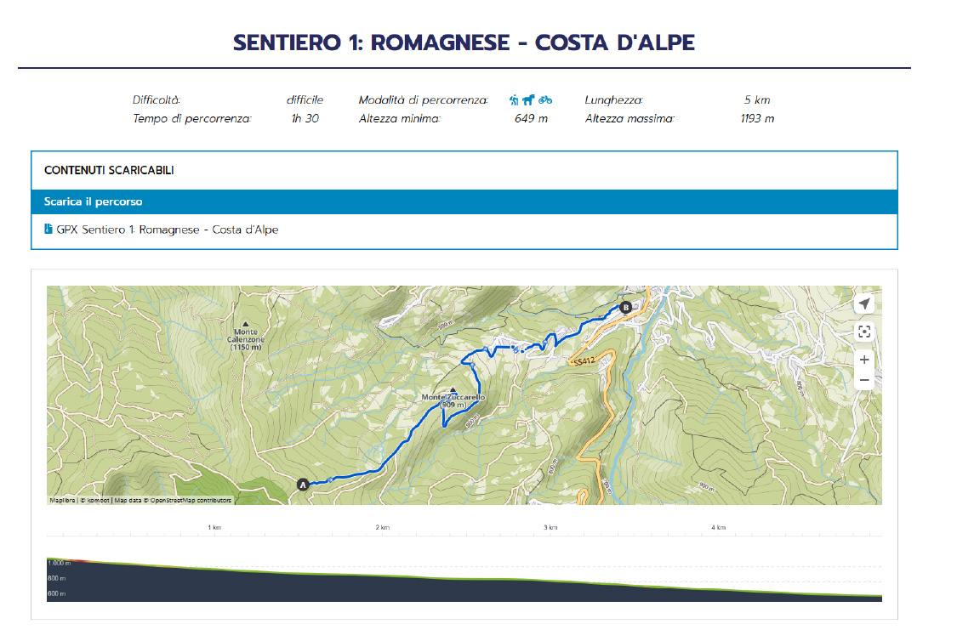Click the GPX file document icon
The height and width of the screenshot is (641, 957).
coord(48,230)
